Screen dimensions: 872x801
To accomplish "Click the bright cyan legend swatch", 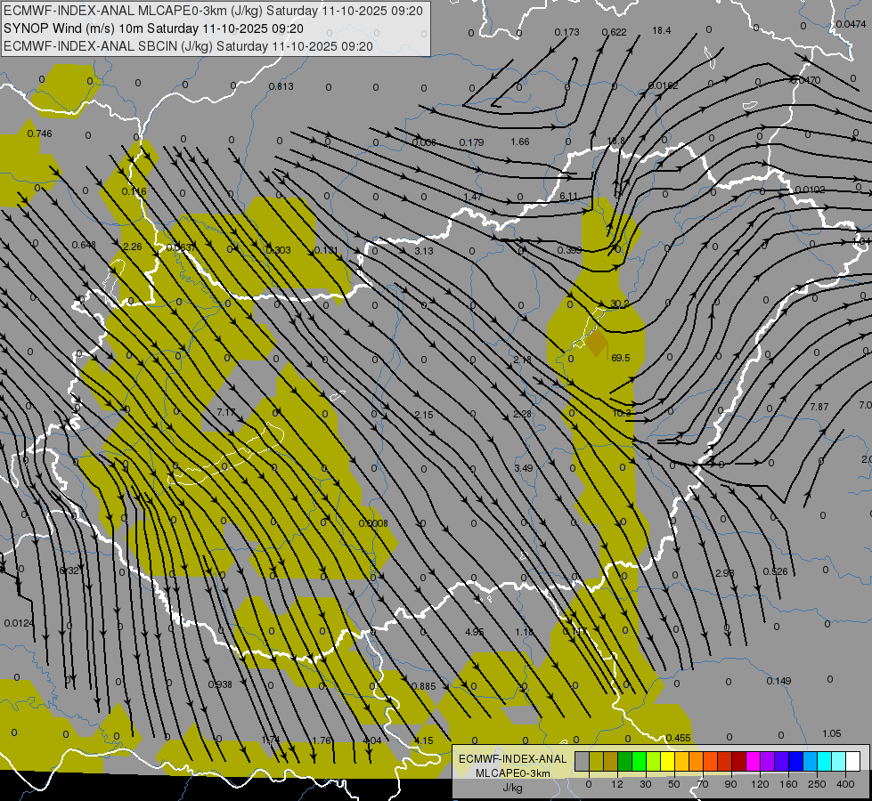I will [x=824, y=762].
